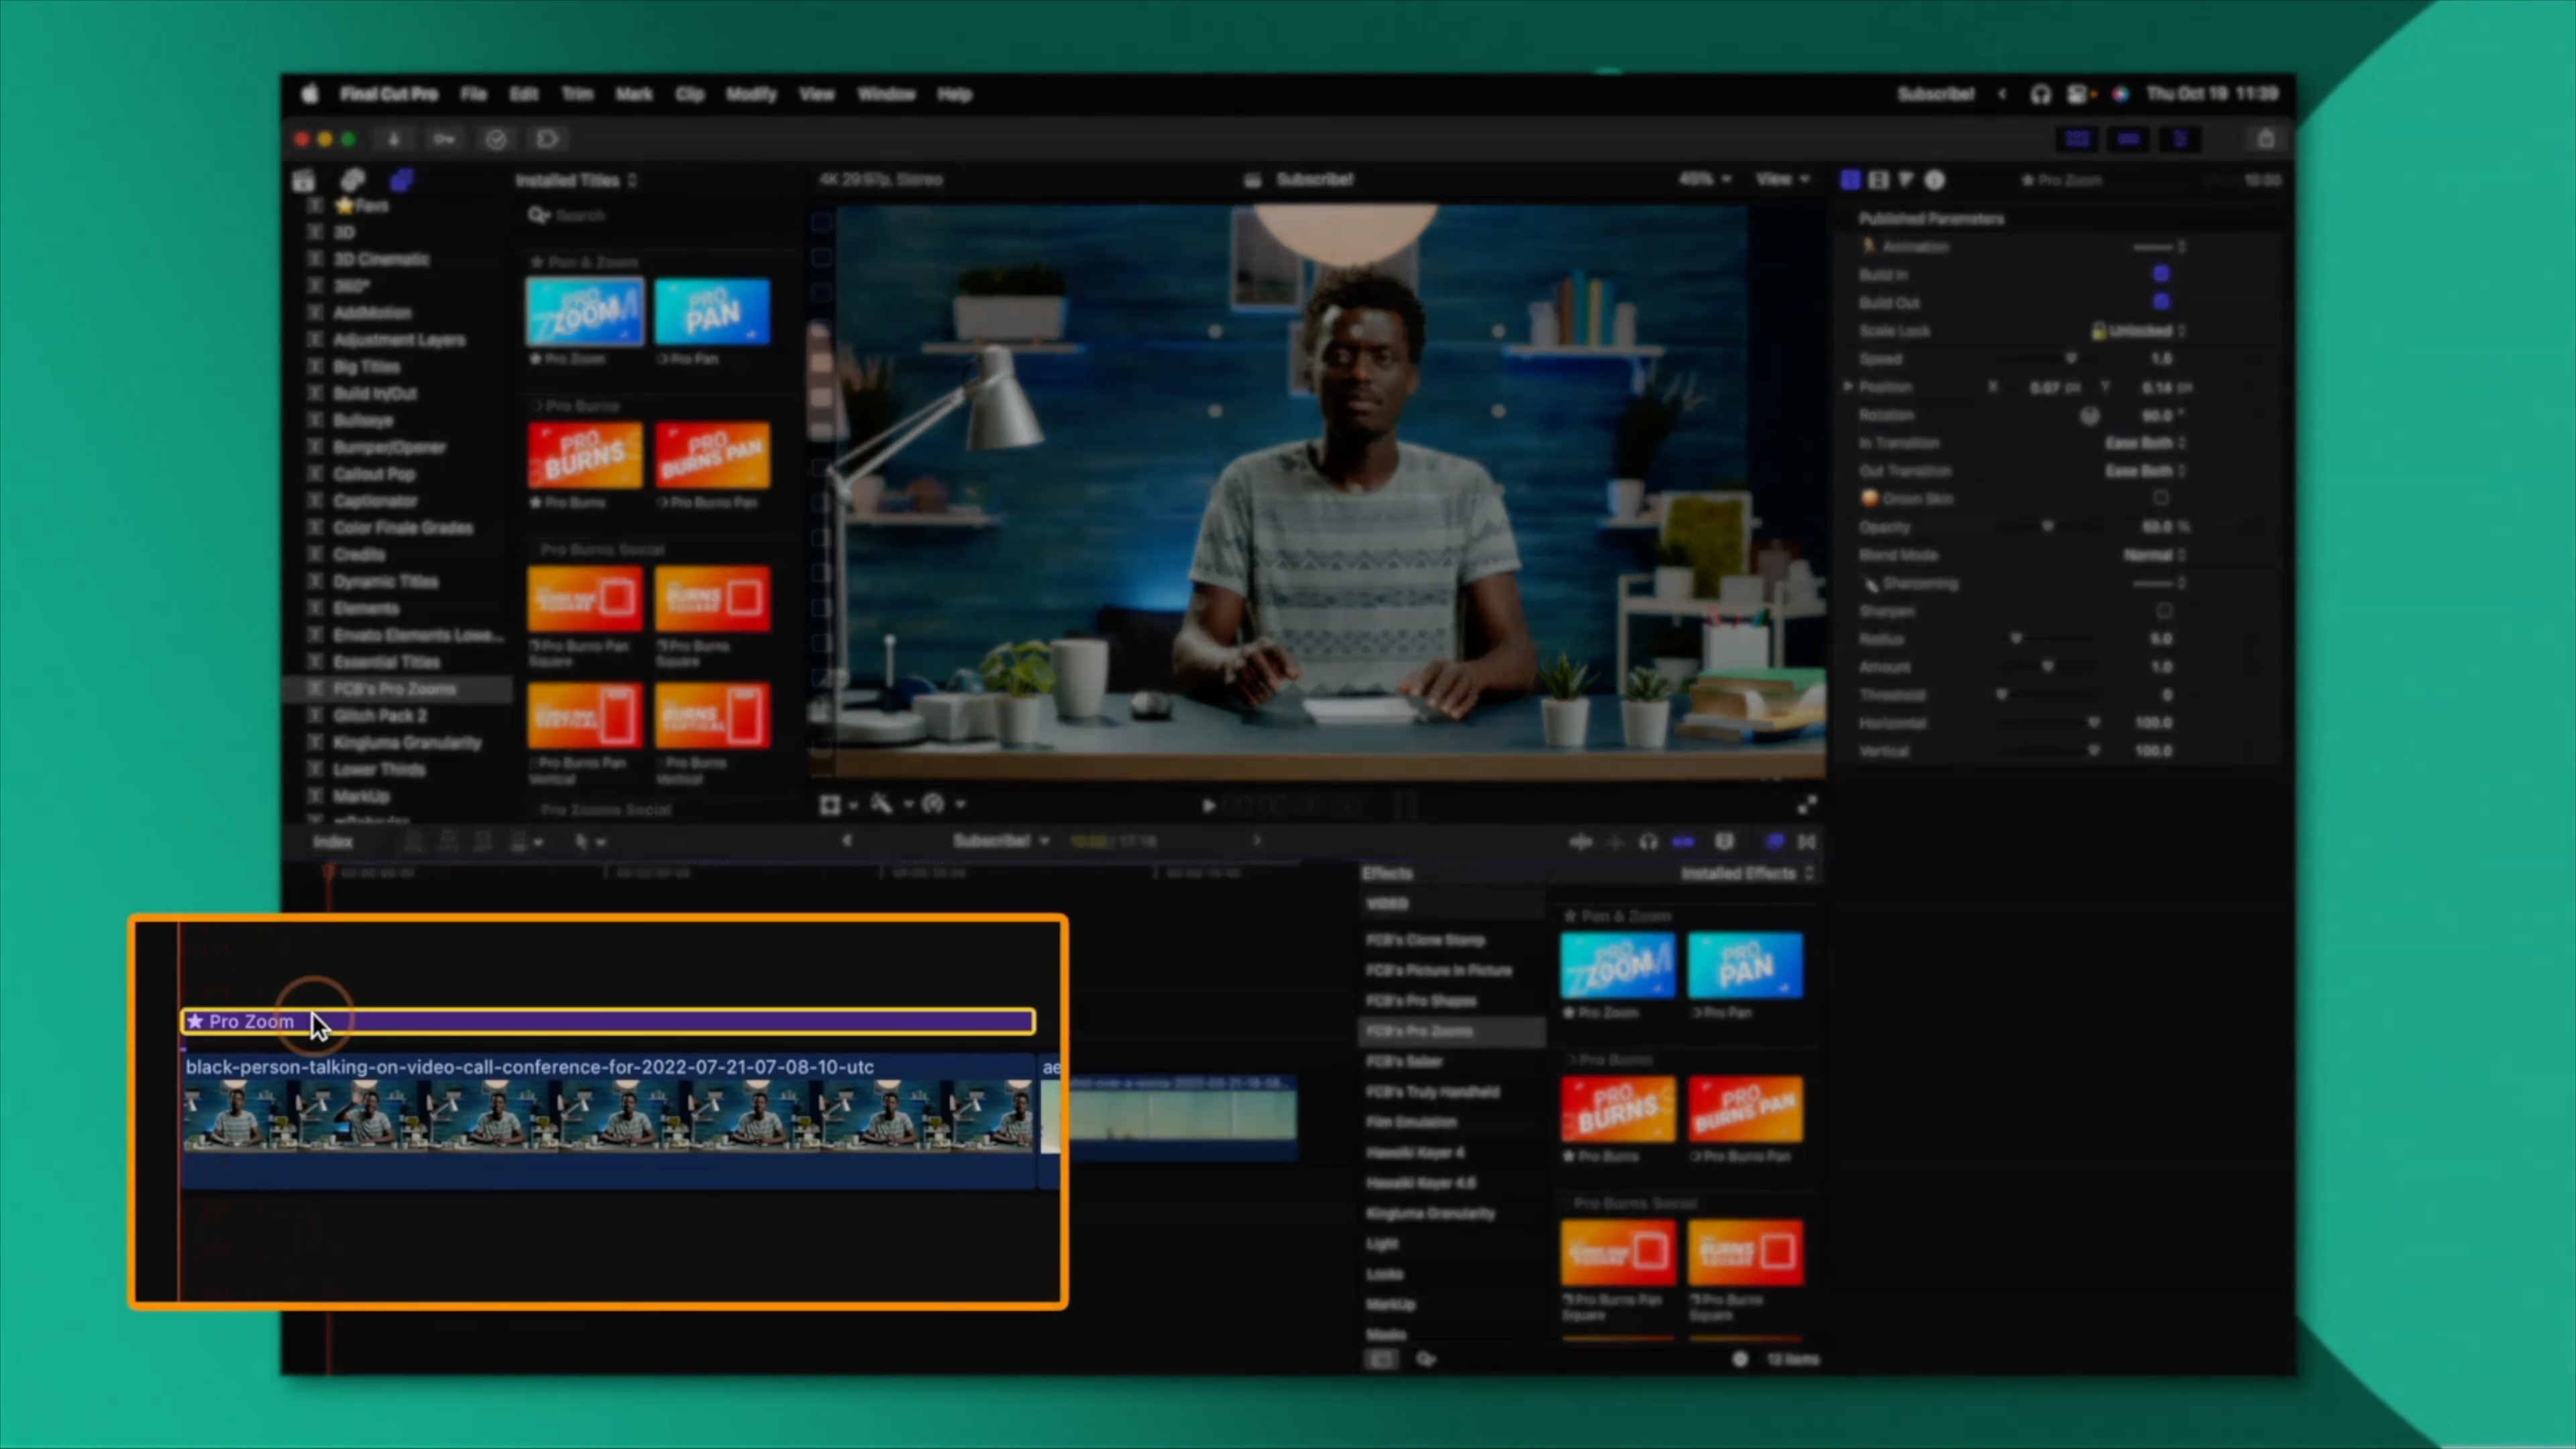This screenshot has width=2576, height=1449.
Task: Open the viewer zoom percentage dropdown
Action: coord(1704,179)
